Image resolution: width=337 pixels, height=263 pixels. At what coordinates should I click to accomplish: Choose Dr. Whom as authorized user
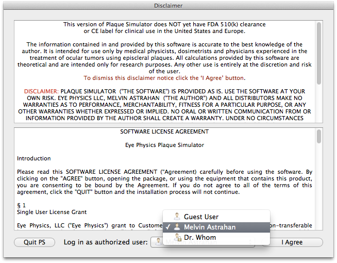(200, 238)
